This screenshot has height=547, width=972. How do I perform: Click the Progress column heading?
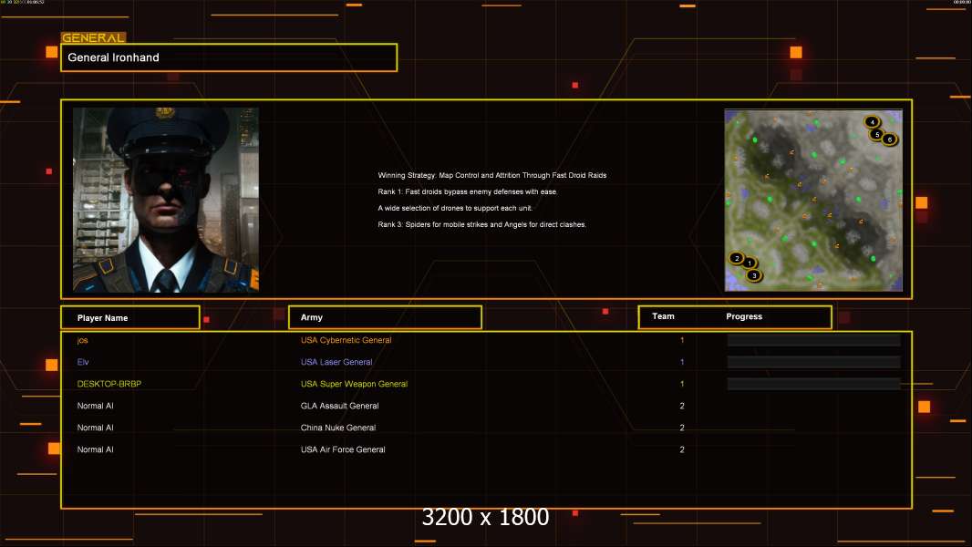click(x=744, y=316)
